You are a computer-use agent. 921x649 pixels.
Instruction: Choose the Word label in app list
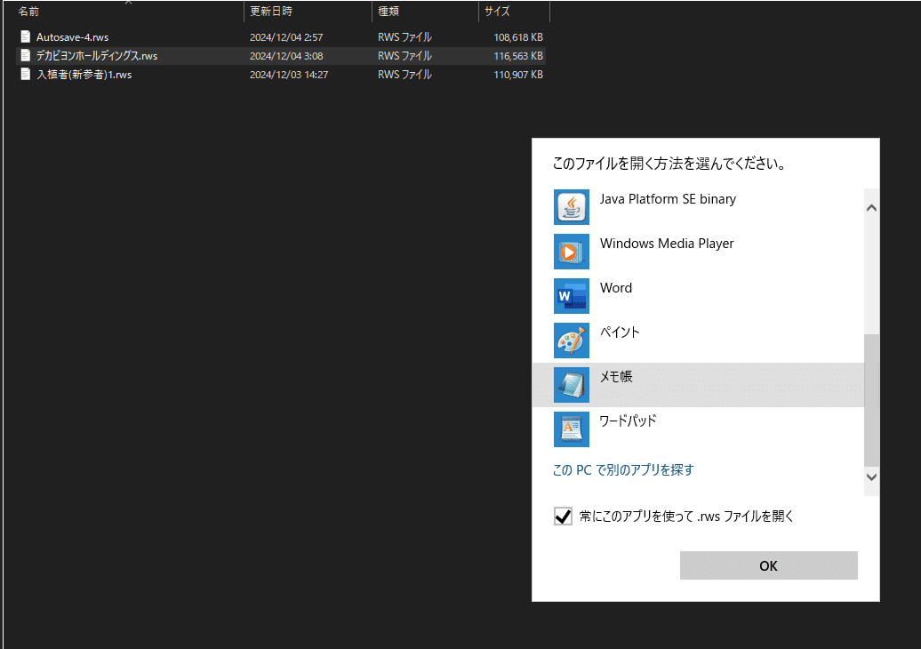point(615,288)
